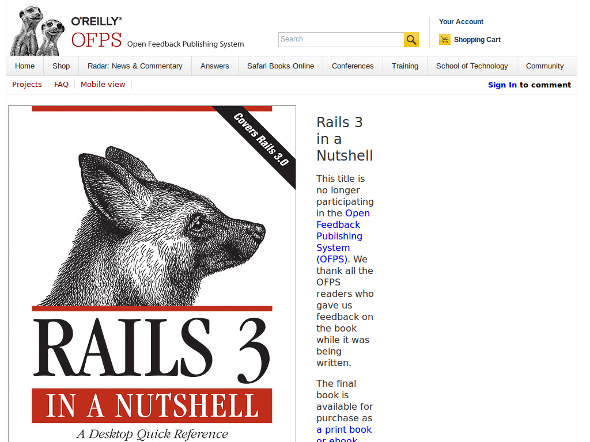Open the Shopping Cart via its cart icon
This screenshot has width=590, height=442.
click(444, 39)
